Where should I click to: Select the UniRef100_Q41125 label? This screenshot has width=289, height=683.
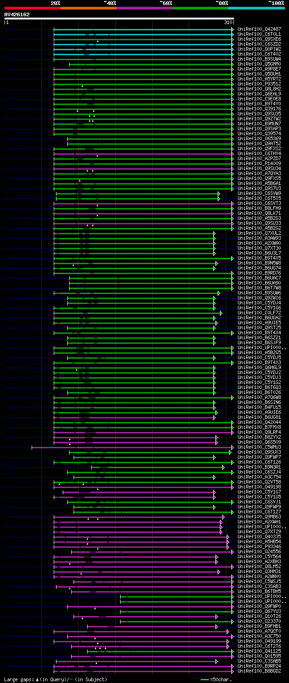(x=259, y=651)
